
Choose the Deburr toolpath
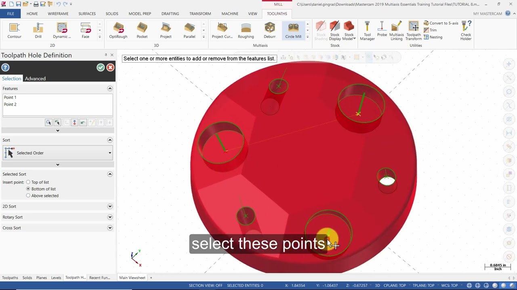[269, 31]
